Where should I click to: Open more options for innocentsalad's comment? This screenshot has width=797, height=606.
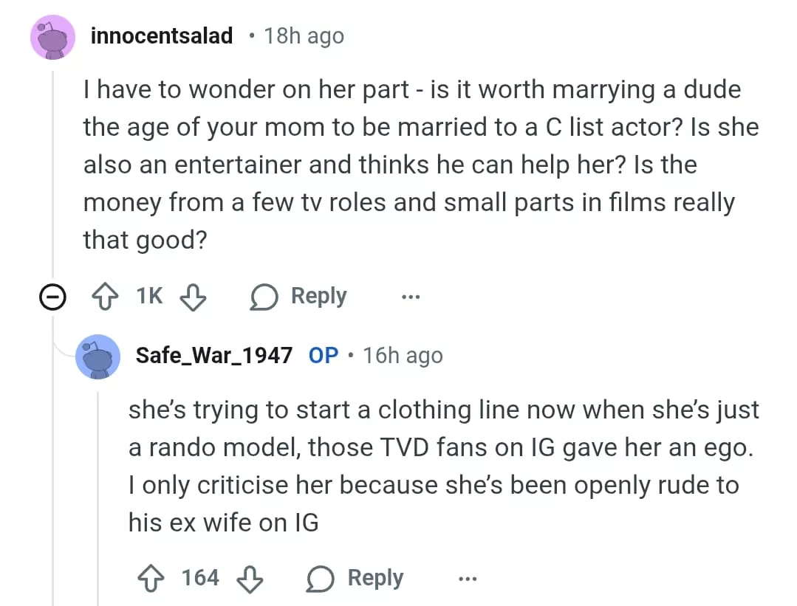410,297
